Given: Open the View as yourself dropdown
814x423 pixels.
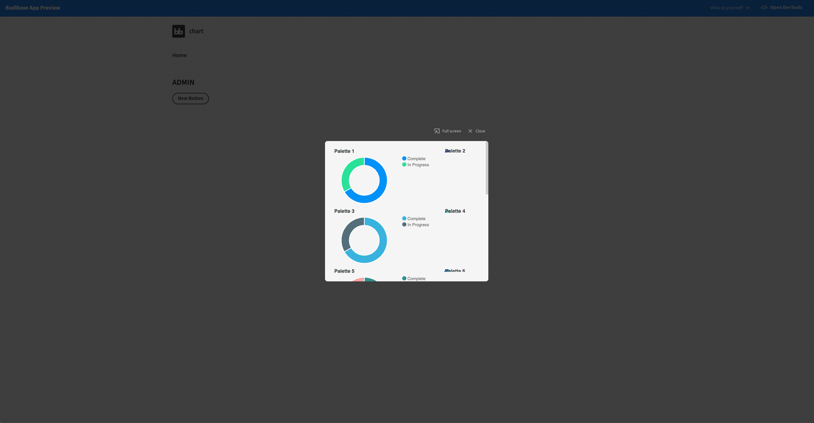Looking at the screenshot, I should pos(729,8).
